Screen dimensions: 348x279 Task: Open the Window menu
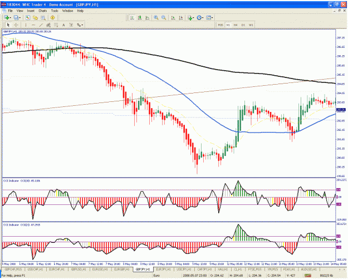click(67, 11)
